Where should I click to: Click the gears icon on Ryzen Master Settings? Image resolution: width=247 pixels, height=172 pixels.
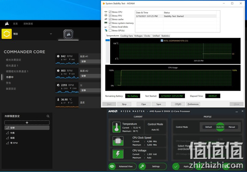pyautogui.click(x=142, y=166)
